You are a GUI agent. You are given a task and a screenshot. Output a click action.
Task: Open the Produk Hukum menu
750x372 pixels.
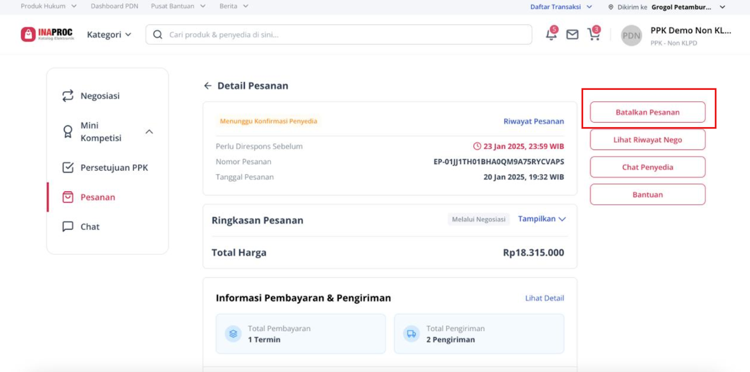click(49, 6)
